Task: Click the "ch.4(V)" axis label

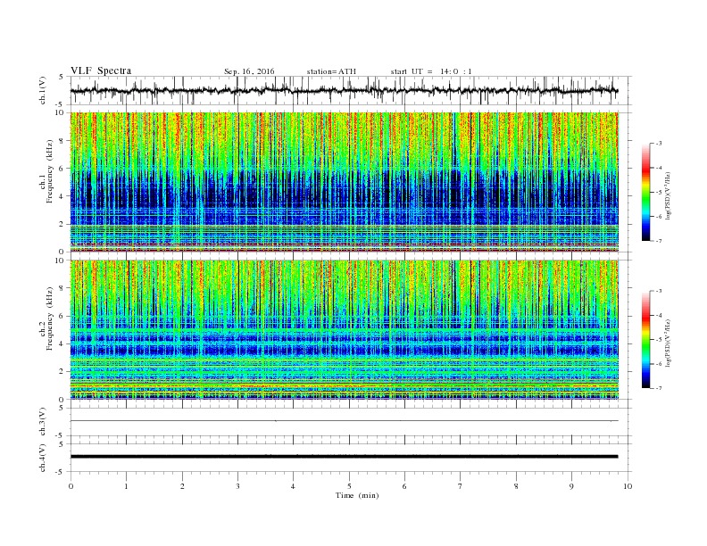Action: [43, 458]
